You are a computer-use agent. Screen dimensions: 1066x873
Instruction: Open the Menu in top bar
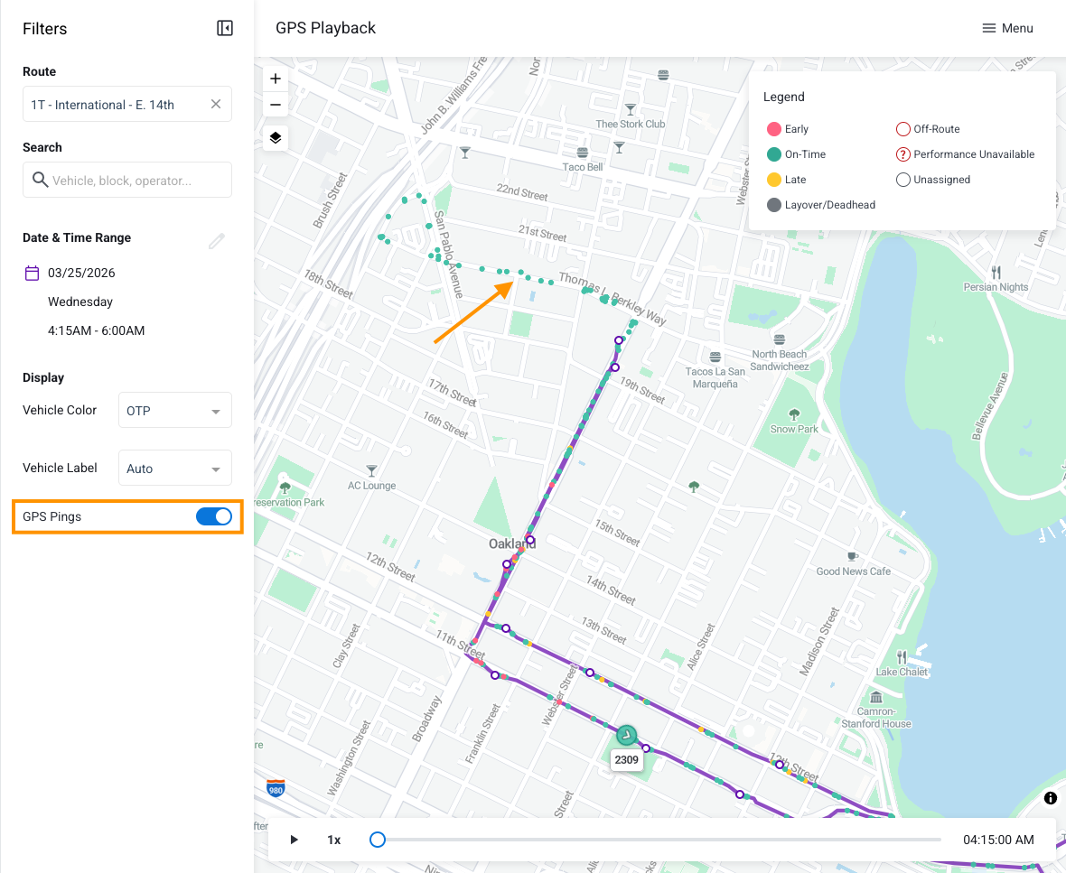[x=1007, y=28]
